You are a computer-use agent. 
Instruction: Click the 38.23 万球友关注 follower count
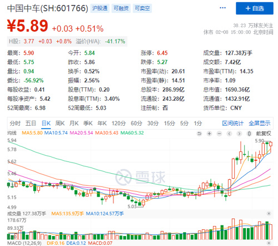click(253, 26)
